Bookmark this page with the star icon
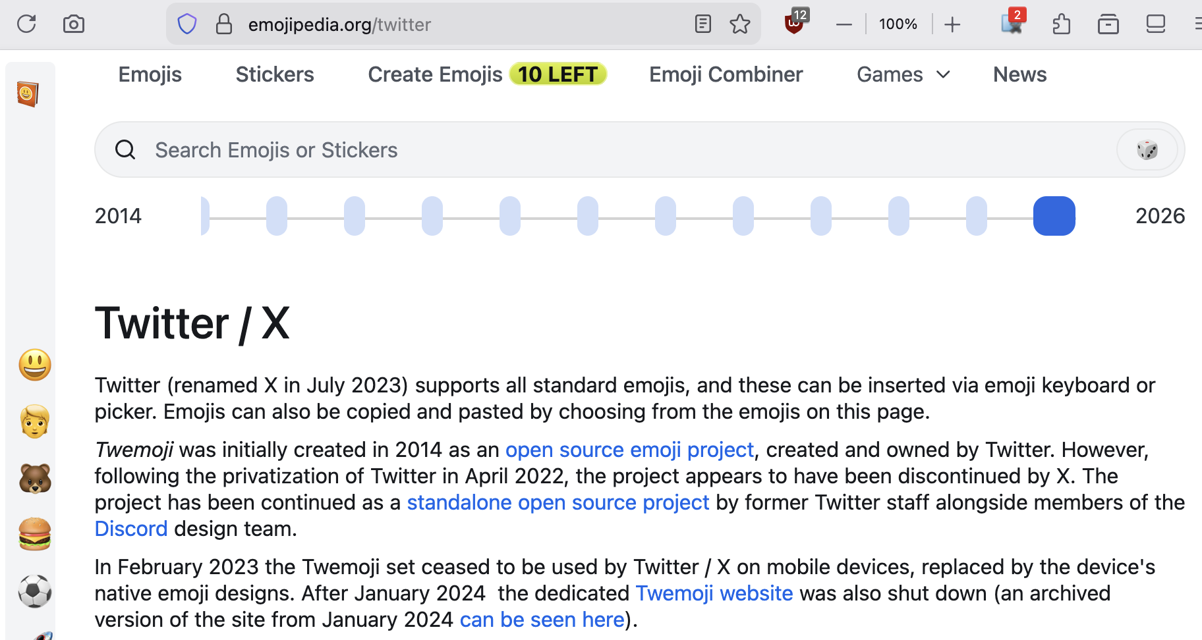Viewport: 1202px width, 640px height. (740, 24)
